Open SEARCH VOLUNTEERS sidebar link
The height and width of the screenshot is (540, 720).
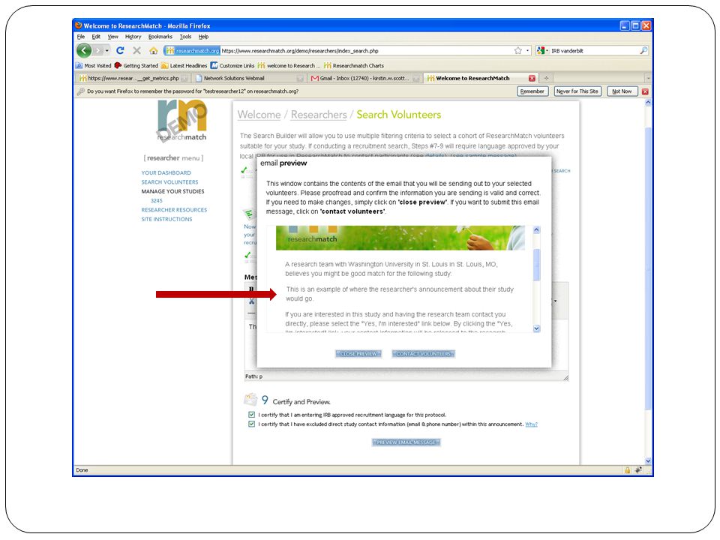(x=170, y=182)
